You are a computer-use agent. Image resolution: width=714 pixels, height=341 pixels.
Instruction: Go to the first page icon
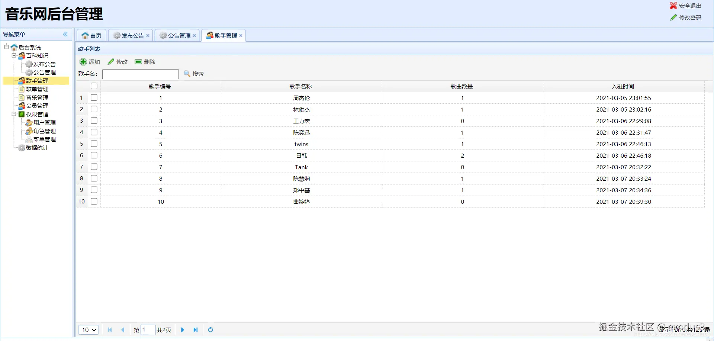click(110, 330)
